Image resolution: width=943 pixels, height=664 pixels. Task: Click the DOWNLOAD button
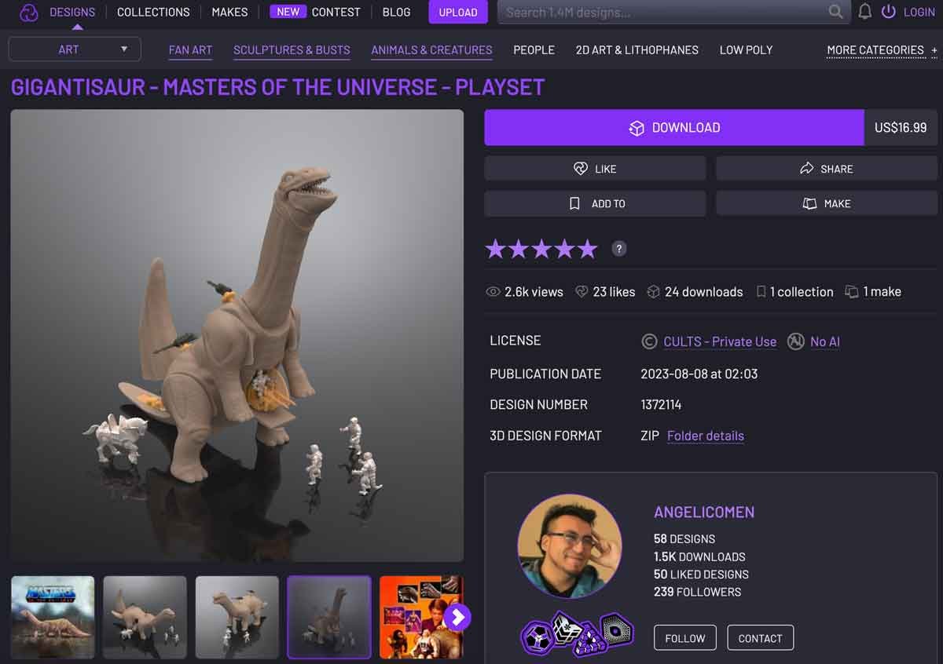coord(673,127)
